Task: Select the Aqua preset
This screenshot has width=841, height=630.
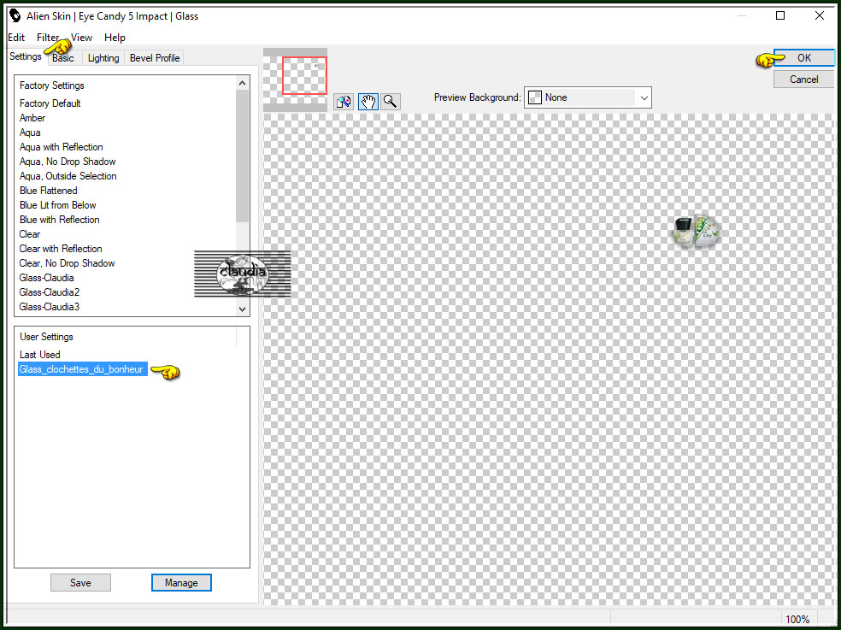Action: tap(30, 132)
